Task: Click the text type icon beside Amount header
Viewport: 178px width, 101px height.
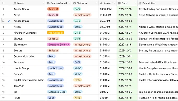Action: (101, 3)
